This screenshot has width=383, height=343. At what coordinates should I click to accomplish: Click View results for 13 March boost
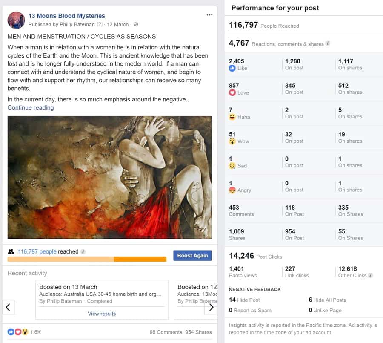pyautogui.click(x=102, y=314)
